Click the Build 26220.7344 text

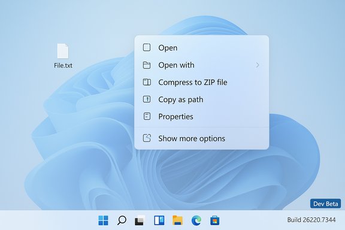pyautogui.click(x=311, y=220)
